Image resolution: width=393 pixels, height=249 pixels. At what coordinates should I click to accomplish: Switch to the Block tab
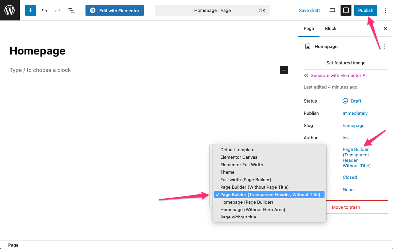[330, 29]
